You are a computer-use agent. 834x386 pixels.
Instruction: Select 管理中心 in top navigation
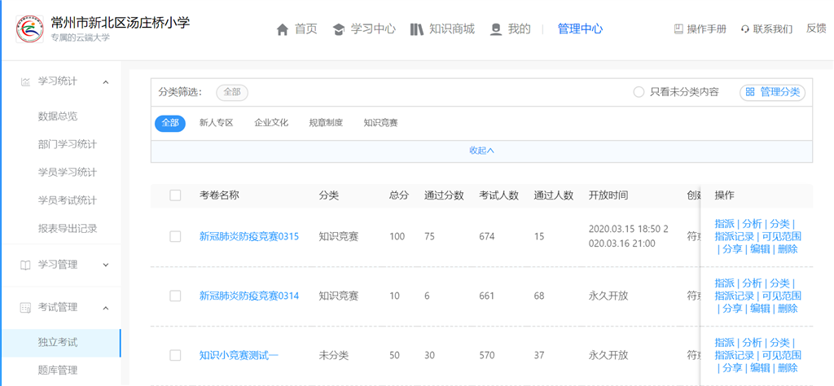coord(580,29)
